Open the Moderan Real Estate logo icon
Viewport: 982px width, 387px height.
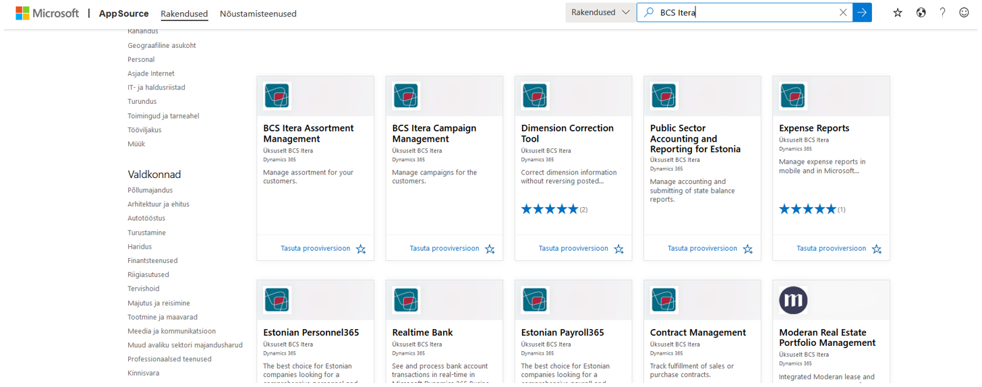point(793,300)
